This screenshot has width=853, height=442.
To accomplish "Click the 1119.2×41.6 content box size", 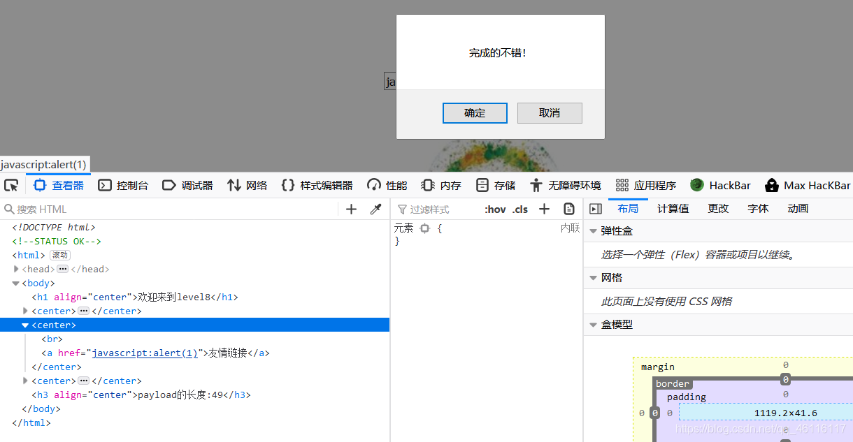I will 786,413.
